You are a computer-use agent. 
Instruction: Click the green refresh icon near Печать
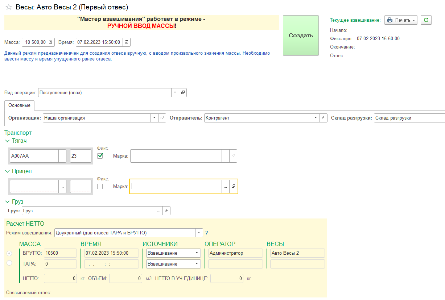[426, 20]
